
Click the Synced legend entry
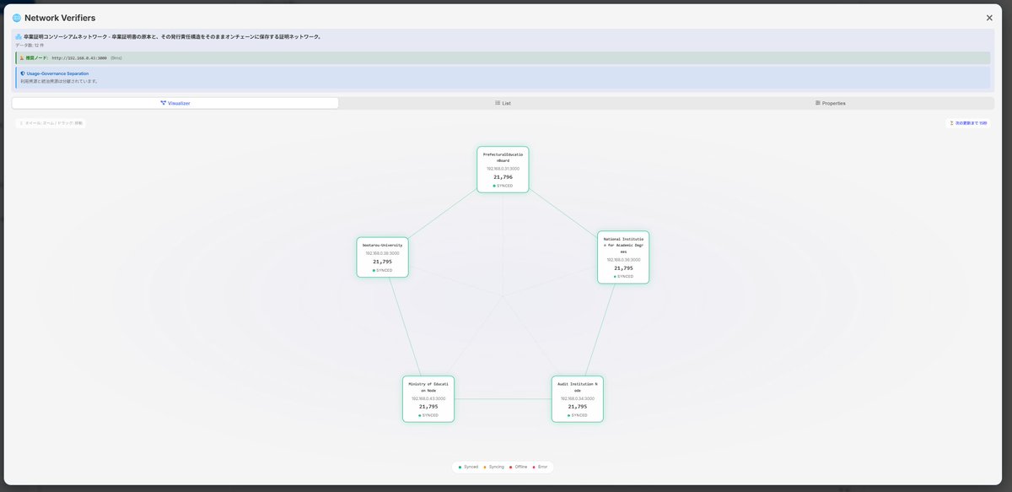[x=468, y=467]
